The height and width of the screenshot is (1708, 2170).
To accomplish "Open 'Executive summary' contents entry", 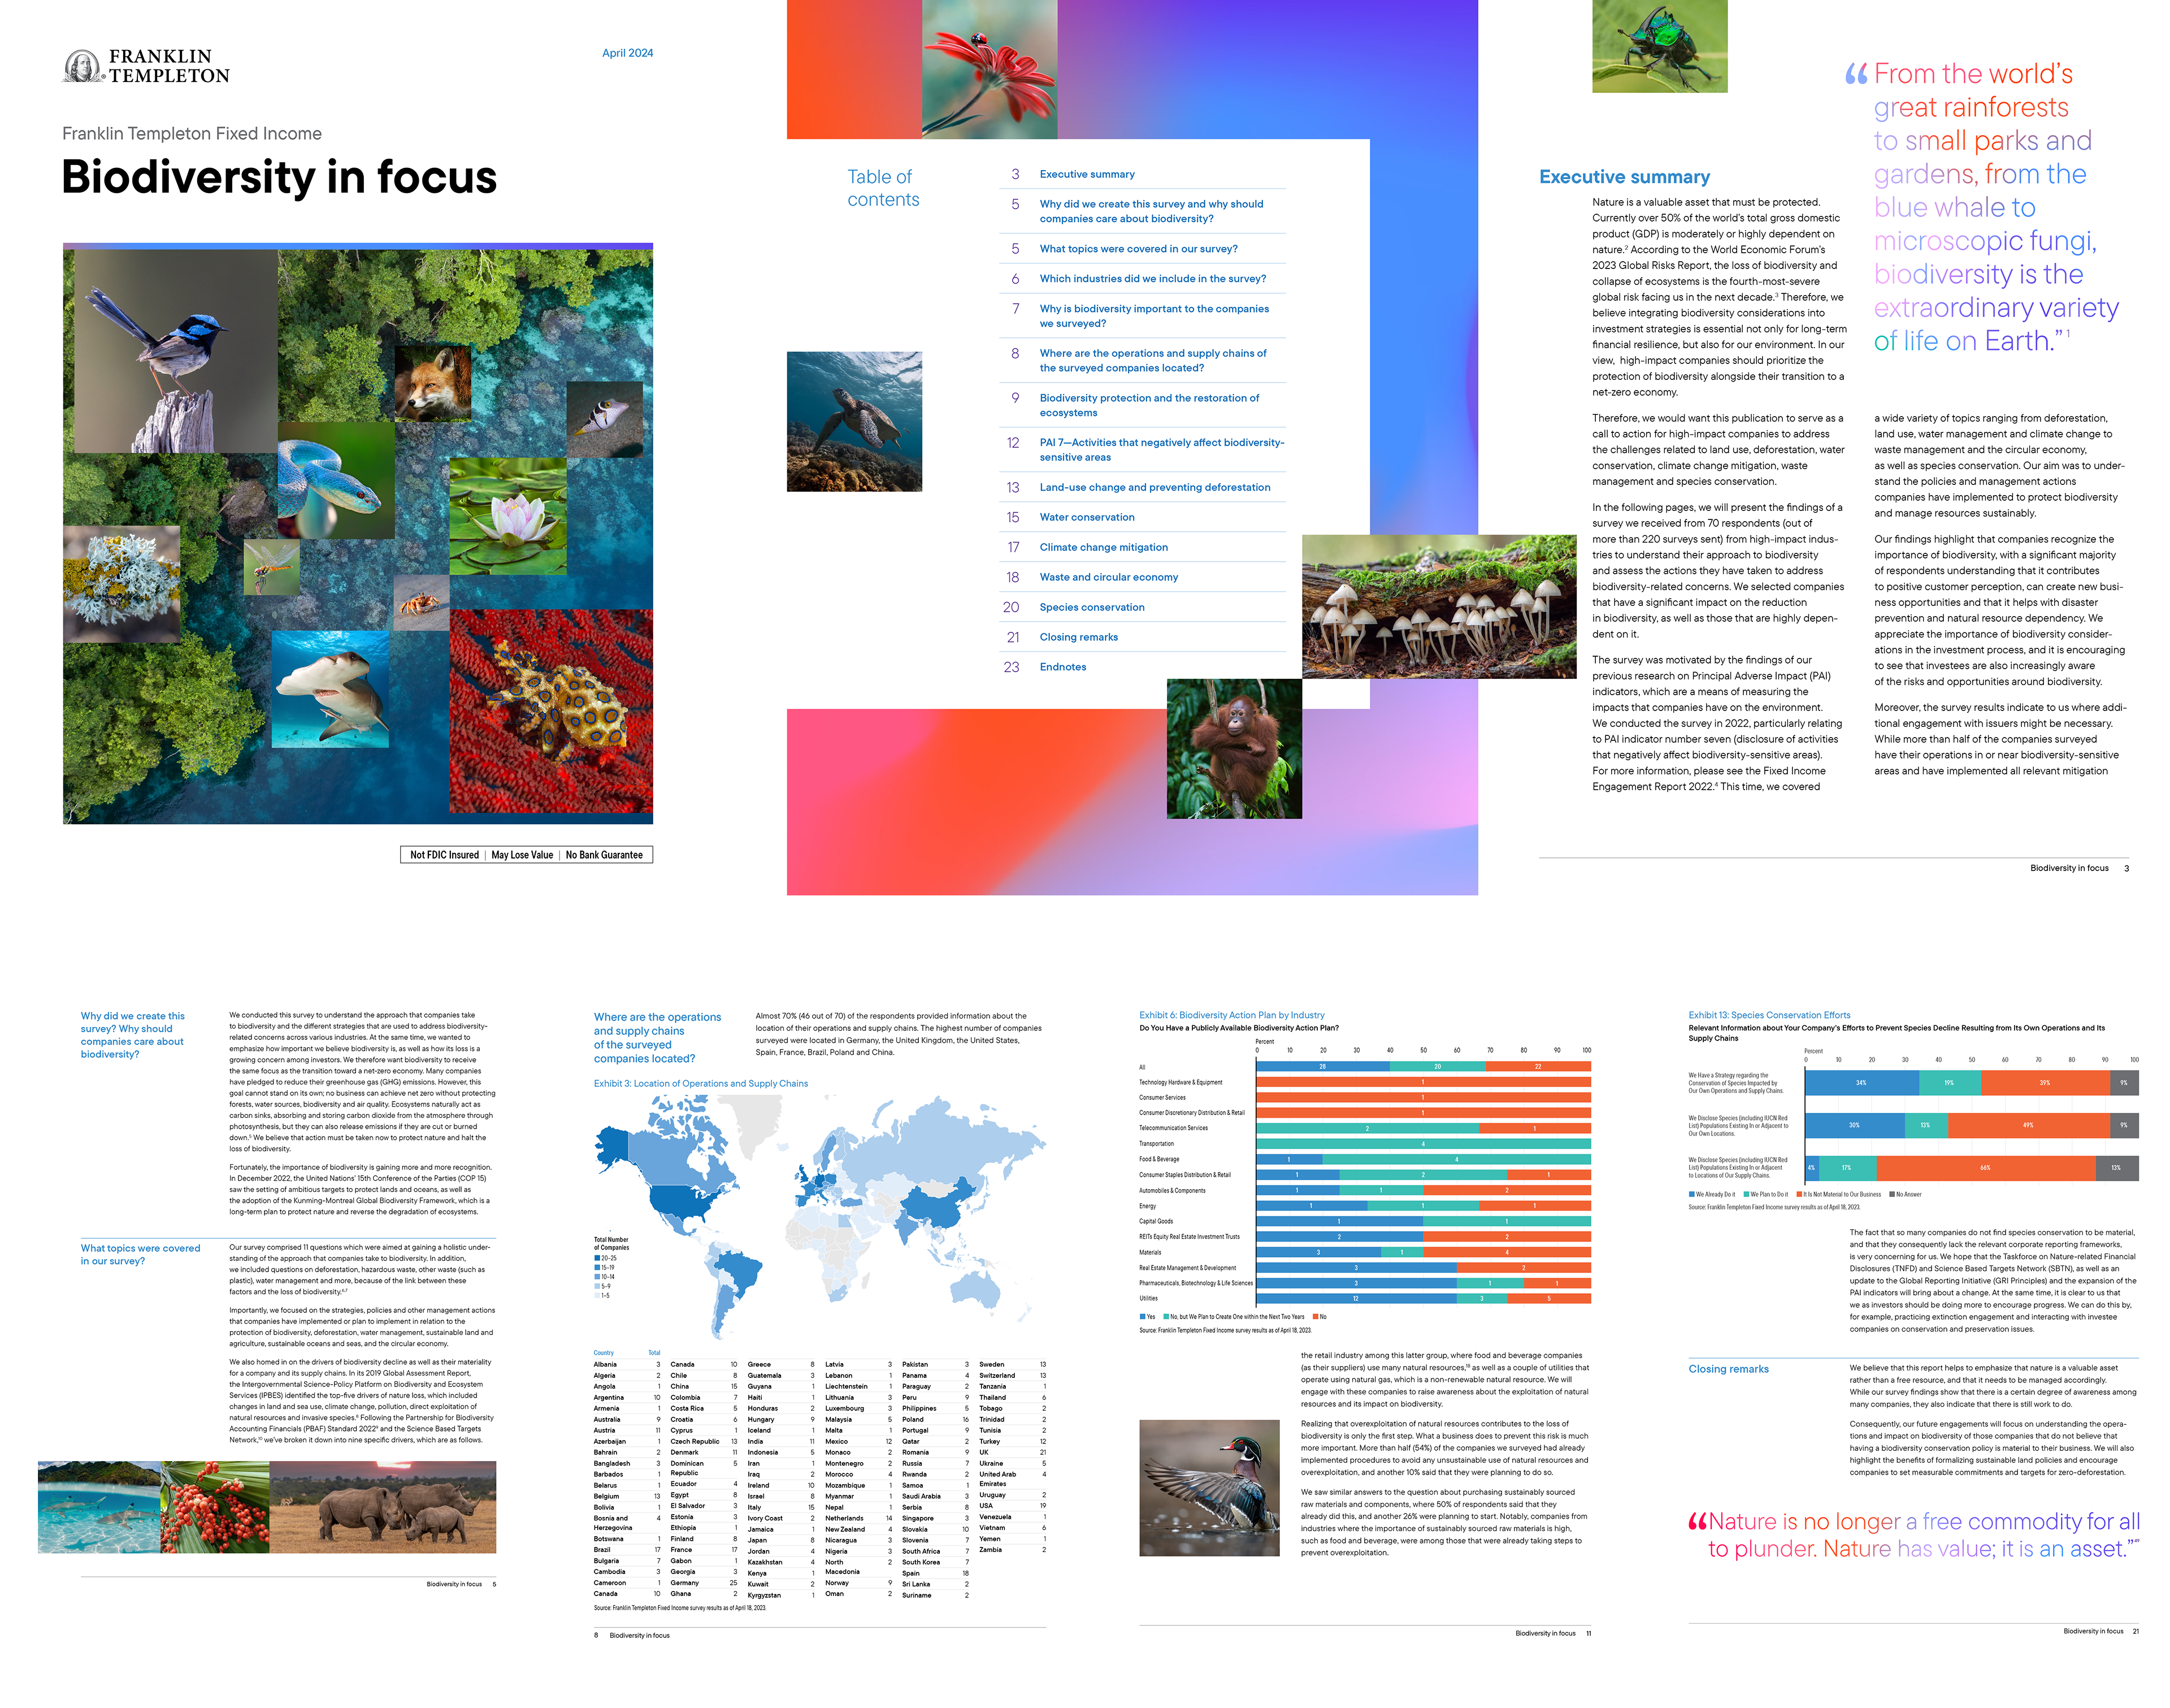I will point(1087,174).
